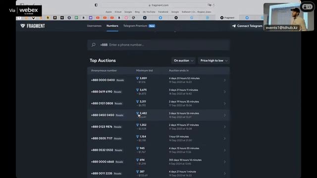Click the browser reload icon
The height and width of the screenshot is (178, 317).
(x=214, y=5)
